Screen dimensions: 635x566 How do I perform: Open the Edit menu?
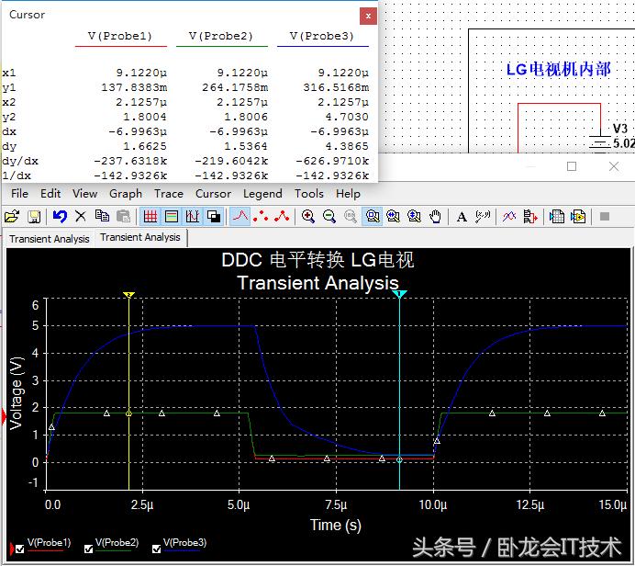click(50, 193)
